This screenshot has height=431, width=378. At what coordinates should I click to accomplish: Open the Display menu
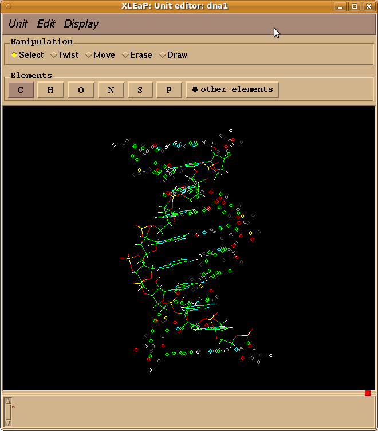(81, 24)
